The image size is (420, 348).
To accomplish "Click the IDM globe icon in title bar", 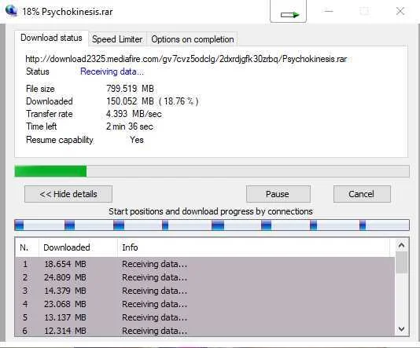I will [x=11, y=10].
